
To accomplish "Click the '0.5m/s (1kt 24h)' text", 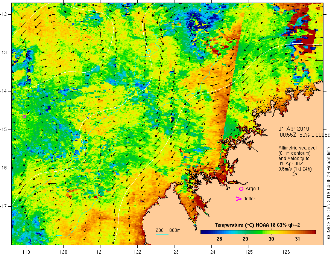I will [x=295, y=169].
